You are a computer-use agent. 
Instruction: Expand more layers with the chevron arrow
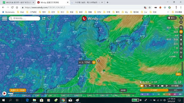tap(181, 57)
